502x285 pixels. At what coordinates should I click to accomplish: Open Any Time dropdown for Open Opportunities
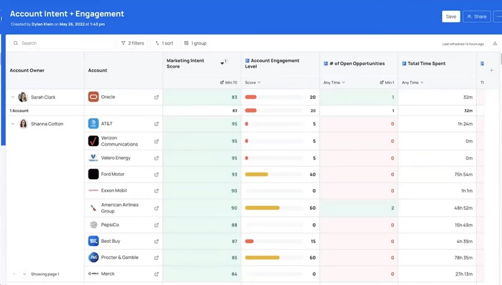pyautogui.click(x=334, y=83)
